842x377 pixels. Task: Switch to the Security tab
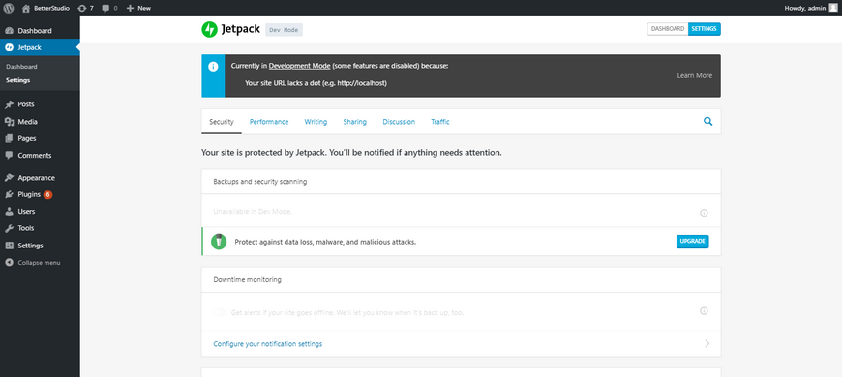pos(222,122)
